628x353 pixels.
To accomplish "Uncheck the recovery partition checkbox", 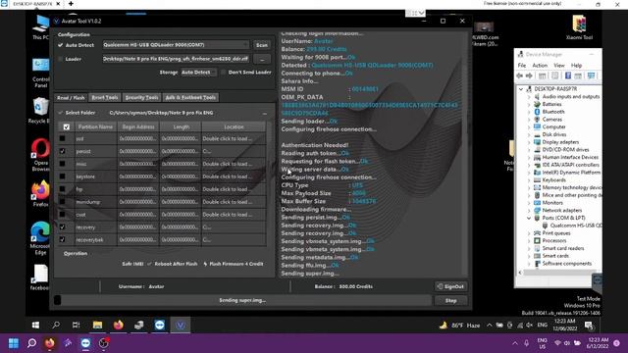I will coord(62,227).
